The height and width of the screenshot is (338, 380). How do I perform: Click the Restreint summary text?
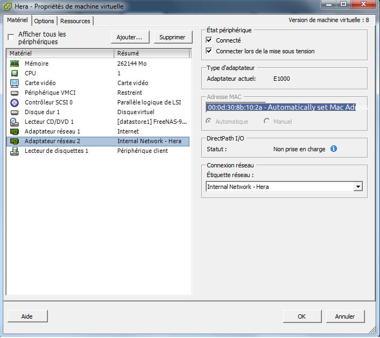130,93
